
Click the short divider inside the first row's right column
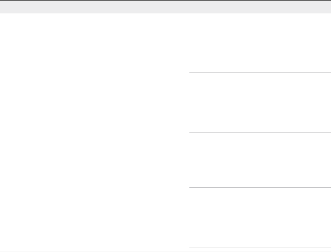pos(260,73)
